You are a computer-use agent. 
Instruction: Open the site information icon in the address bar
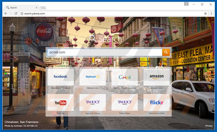point(22,13)
